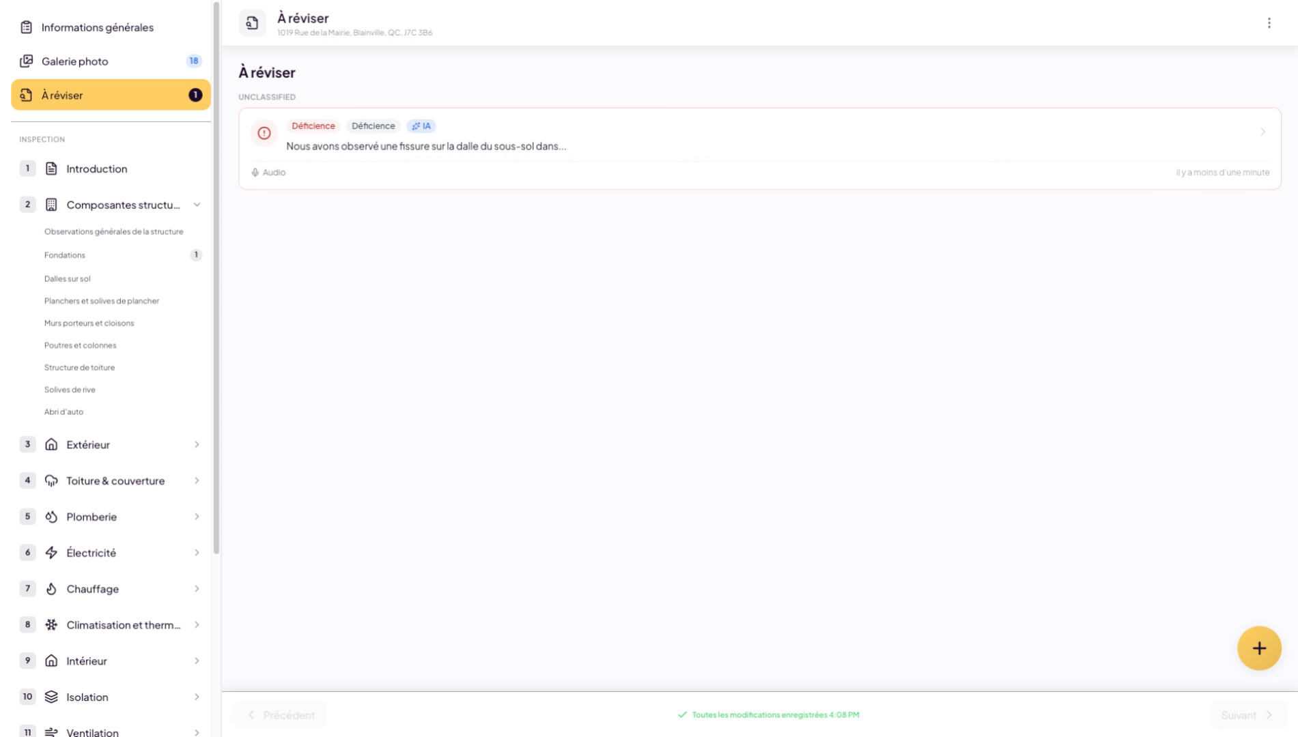Expand the Toiture & couverture chevron

click(x=197, y=481)
